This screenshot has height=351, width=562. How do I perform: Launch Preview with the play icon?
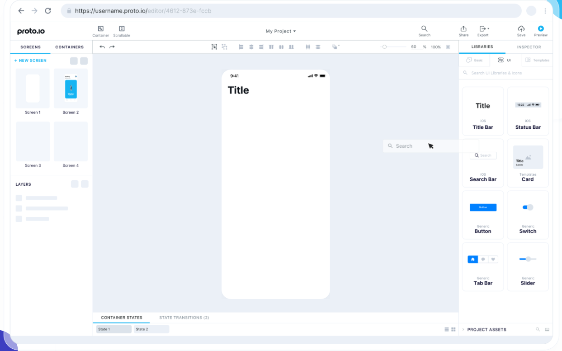click(x=541, y=28)
